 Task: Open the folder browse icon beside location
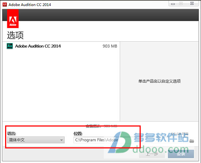tap(191, 141)
